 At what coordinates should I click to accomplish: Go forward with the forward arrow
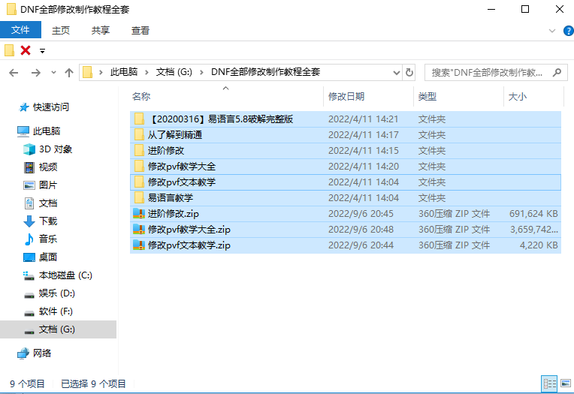[x=36, y=73]
